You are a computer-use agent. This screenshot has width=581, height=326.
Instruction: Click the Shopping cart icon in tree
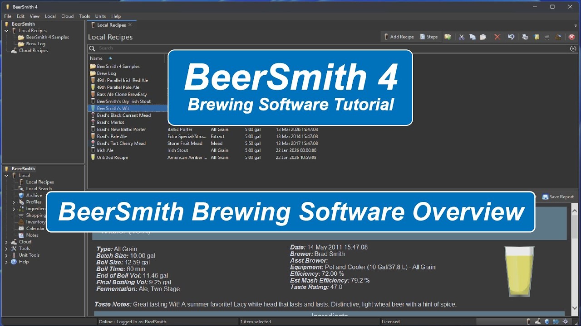coord(21,215)
